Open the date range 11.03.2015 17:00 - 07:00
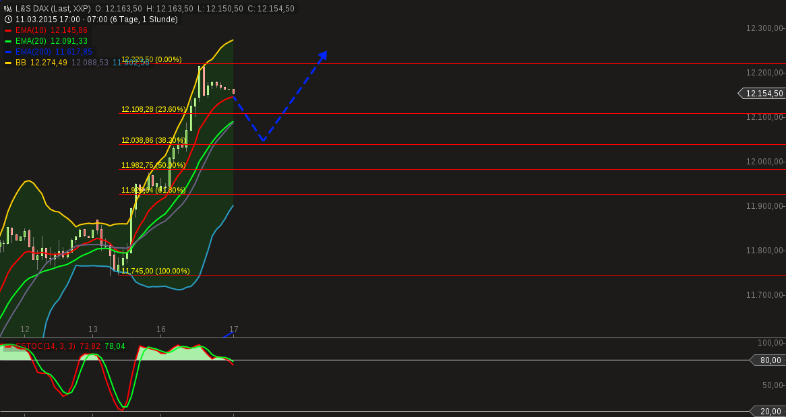 tap(62, 20)
